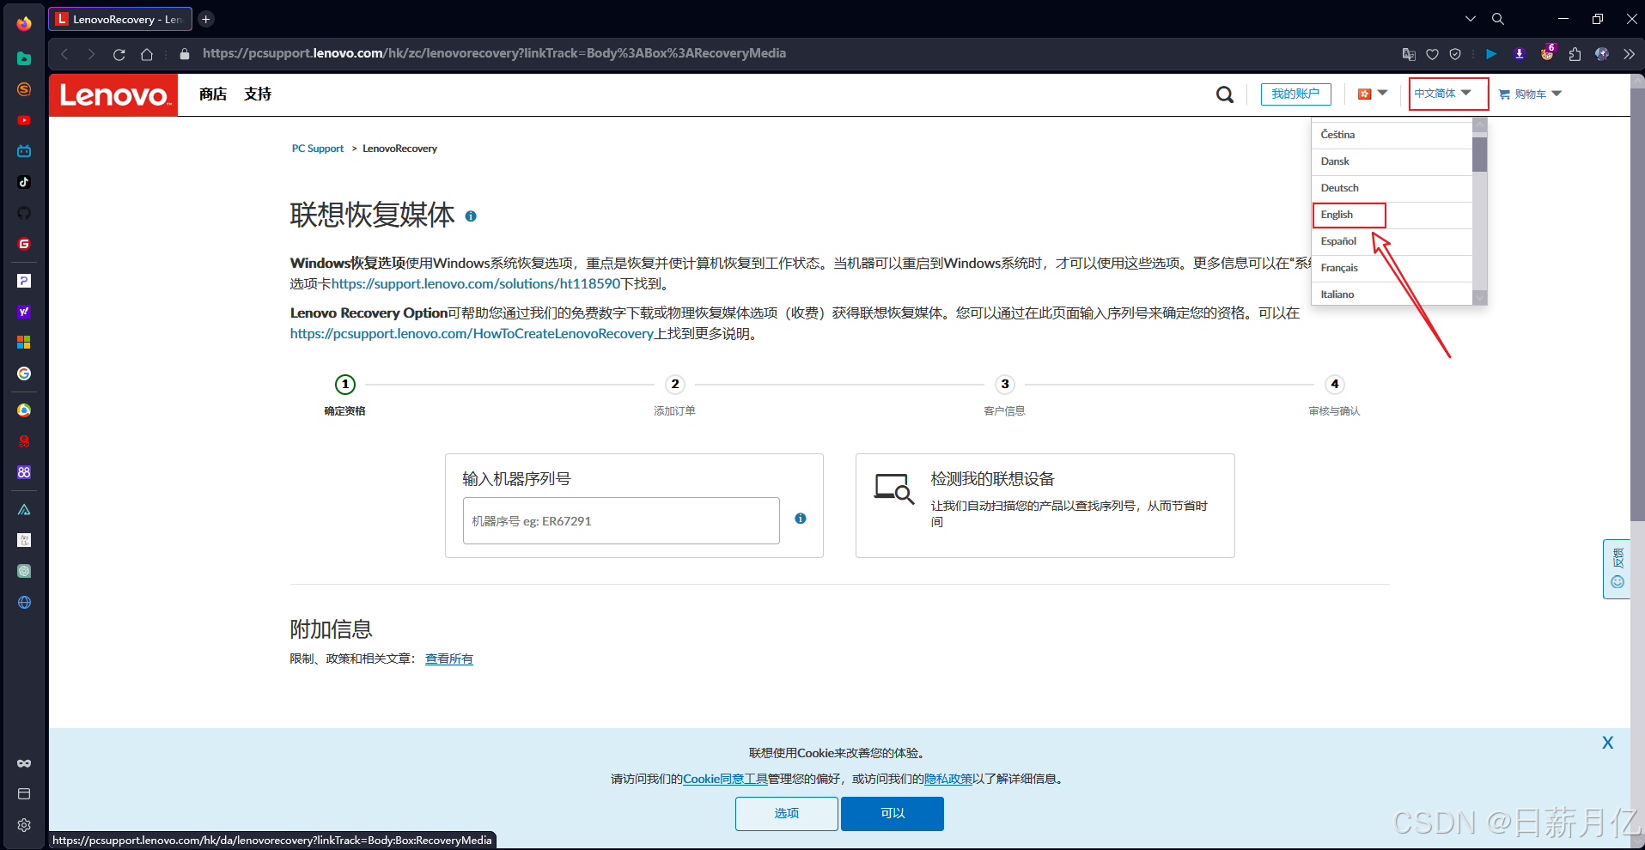Open the Yahoo sidebar shortcut
The image size is (1645, 850).
(24, 312)
